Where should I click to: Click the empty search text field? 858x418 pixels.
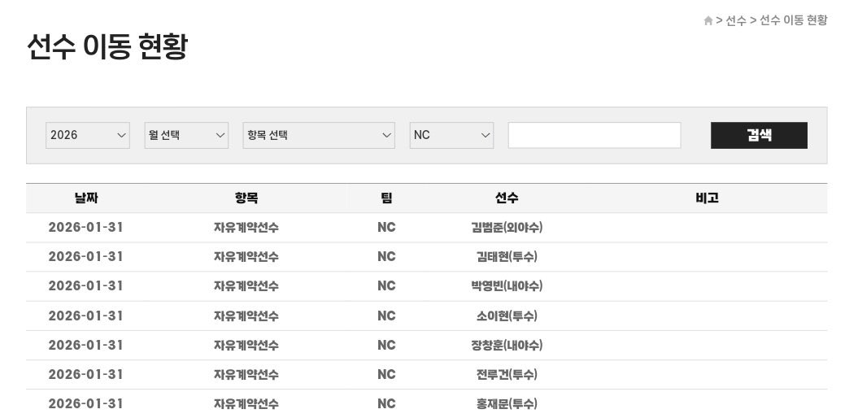coord(594,135)
